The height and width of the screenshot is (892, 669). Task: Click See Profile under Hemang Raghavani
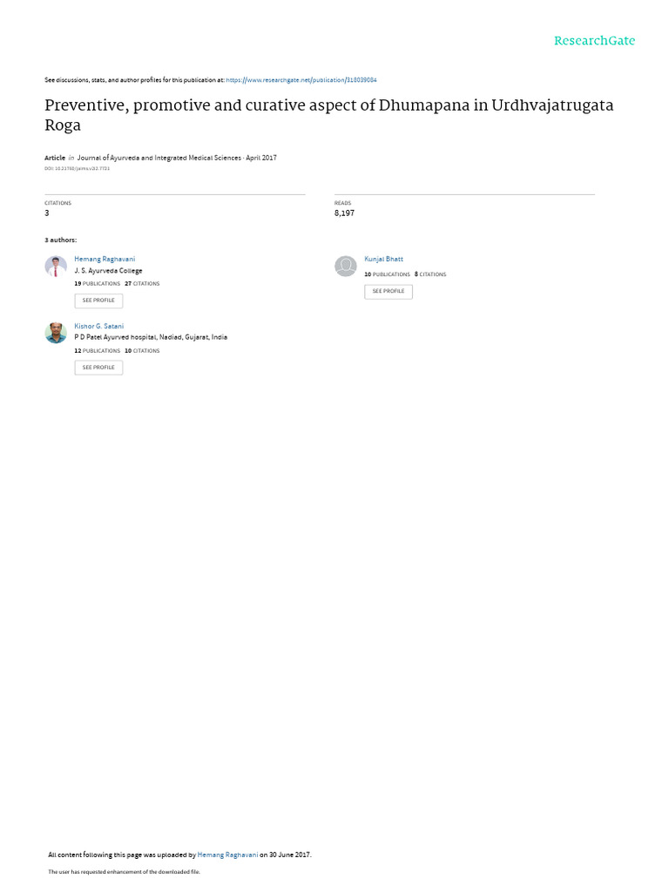click(x=98, y=301)
